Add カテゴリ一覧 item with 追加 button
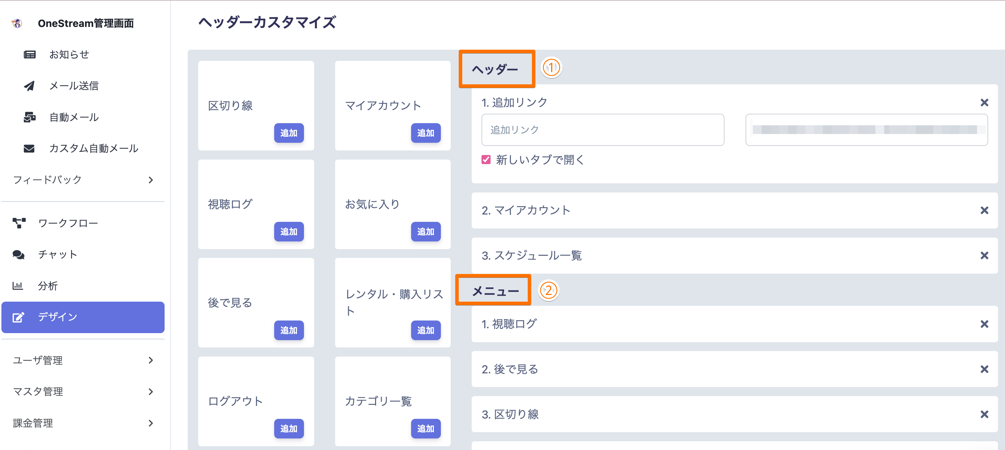Screen dimensions: 1005x450 (426, 429)
